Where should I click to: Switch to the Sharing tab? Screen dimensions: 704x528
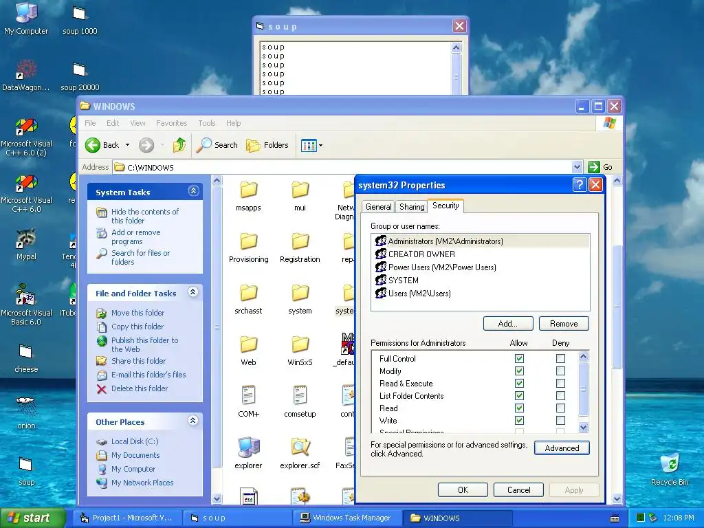(412, 206)
